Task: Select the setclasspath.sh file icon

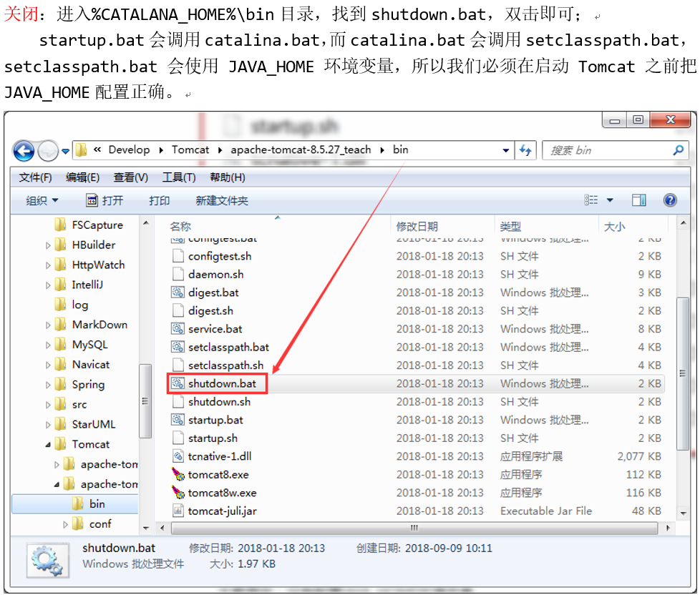Action: pyautogui.click(x=178, y=365)
